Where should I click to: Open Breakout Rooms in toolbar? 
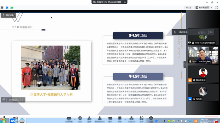[131, 120]
